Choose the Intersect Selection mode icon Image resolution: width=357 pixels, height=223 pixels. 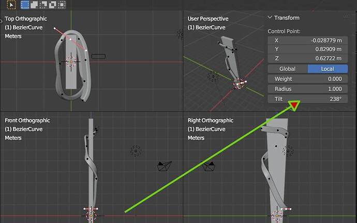(62, 5)
